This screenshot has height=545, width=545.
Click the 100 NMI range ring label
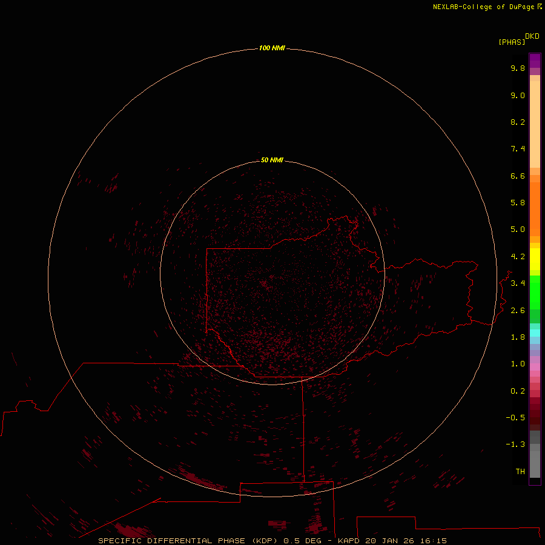click(272, 48)
